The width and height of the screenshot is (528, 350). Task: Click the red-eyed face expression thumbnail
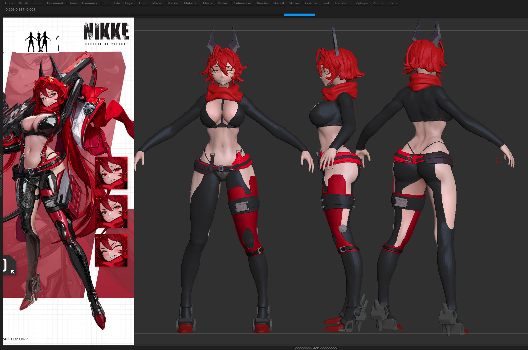tap(111, 173)
